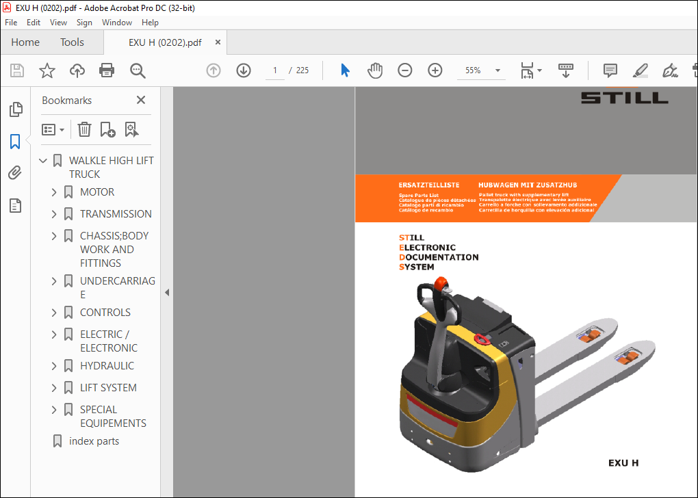
Task: Add the file to starred favorites
Action: tap(47, 70)
